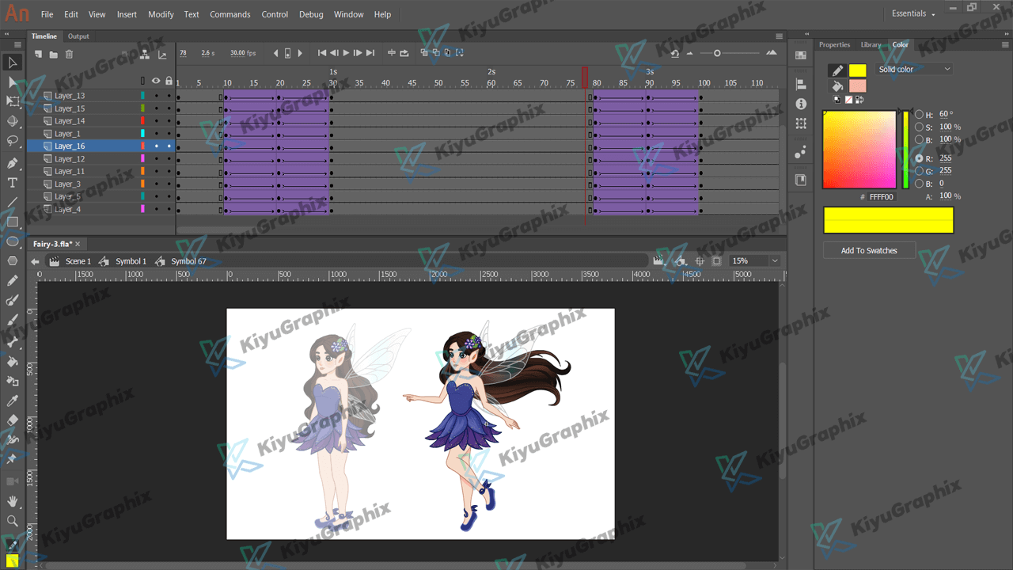Screen dimensions: 1013x570
Task: Click the Add To Swatches button
Action: [x=869, y=251]
